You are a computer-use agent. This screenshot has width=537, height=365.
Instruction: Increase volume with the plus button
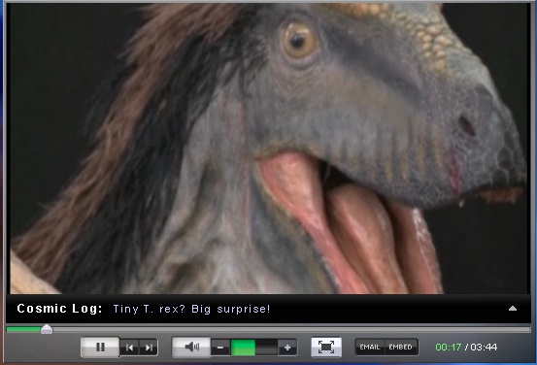pyautogui.click(x=287, y=348)
